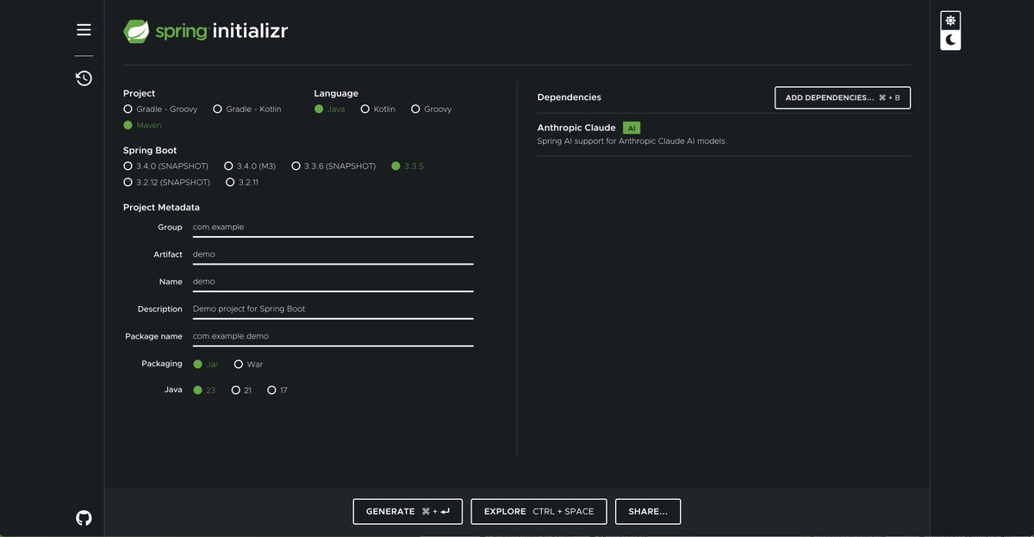Viewport: 1034px width, 537px height.
Task: Set packaging to Jar
Action: [206, 365]
